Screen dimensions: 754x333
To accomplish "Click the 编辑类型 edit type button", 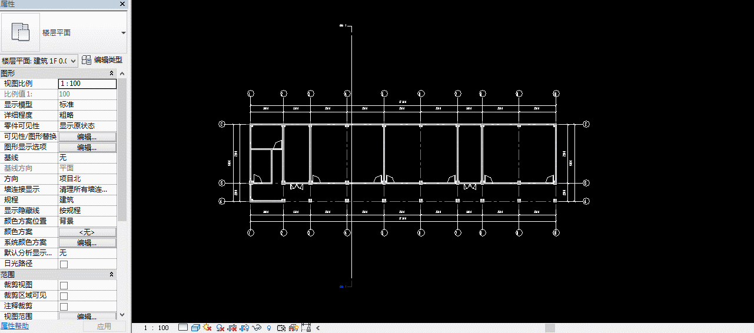I will click(102, 60).
